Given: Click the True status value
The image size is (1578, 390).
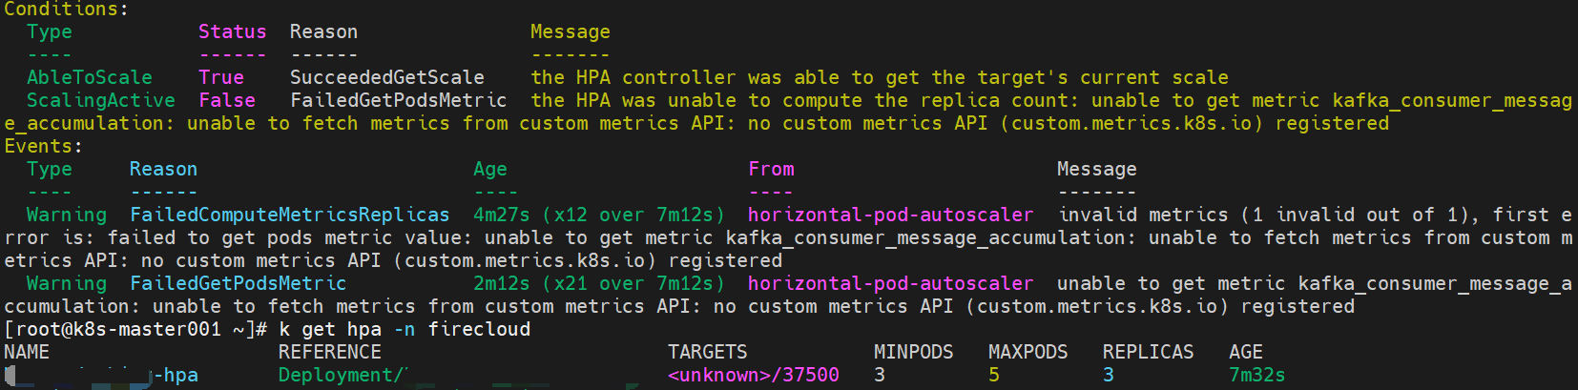Looking at the screenshot, I should pyautogui.click(x=220, y=77).
